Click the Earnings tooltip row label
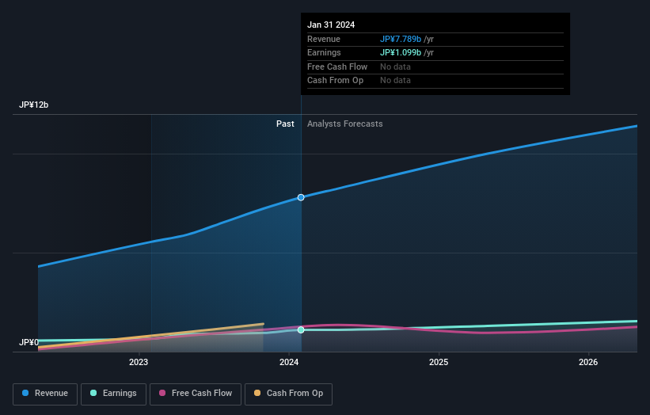The width and height of the screenshot is (650, 415). (x=324, y=52)
